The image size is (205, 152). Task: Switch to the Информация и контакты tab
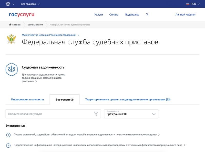(x=27, y=100)
